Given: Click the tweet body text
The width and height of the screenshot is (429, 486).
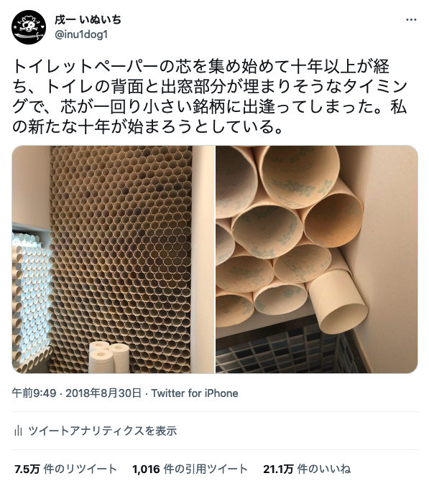Looking at the screenshot, I should click(210, 97).
